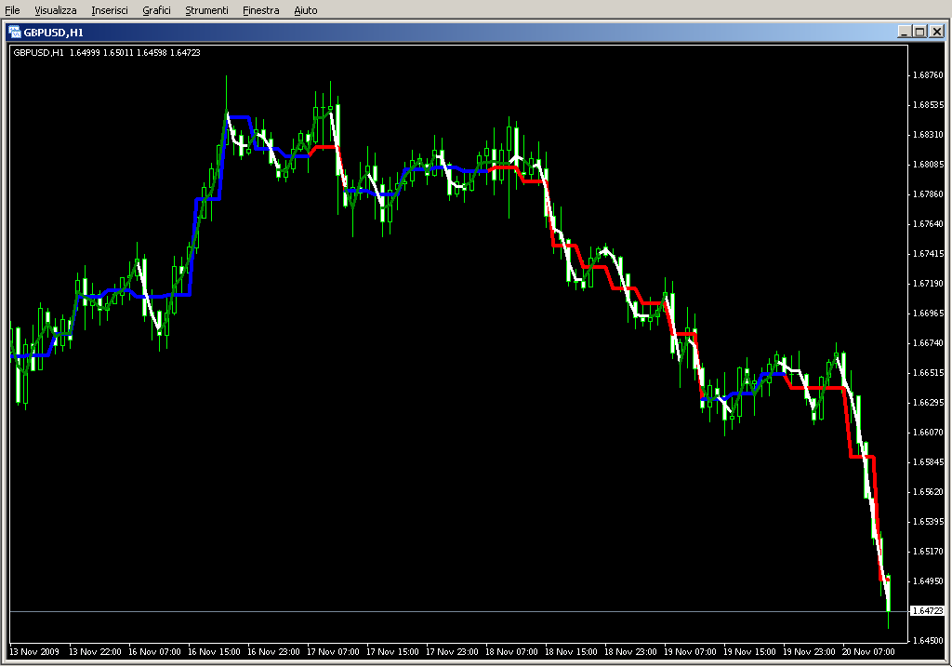Click price scale value 1.65845
The width and height of the screenshot is (952, 667).
(x=929, y=462)
